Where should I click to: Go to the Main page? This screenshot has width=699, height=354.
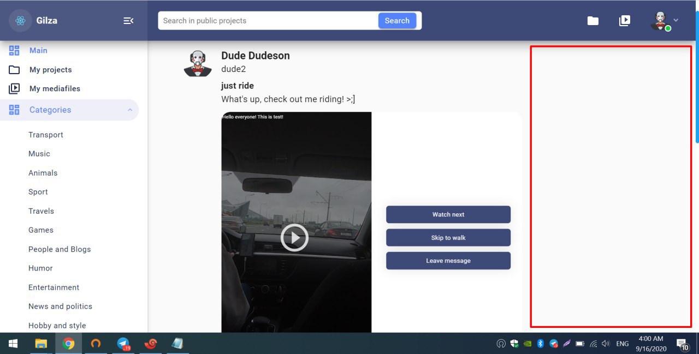pos(38,51)
